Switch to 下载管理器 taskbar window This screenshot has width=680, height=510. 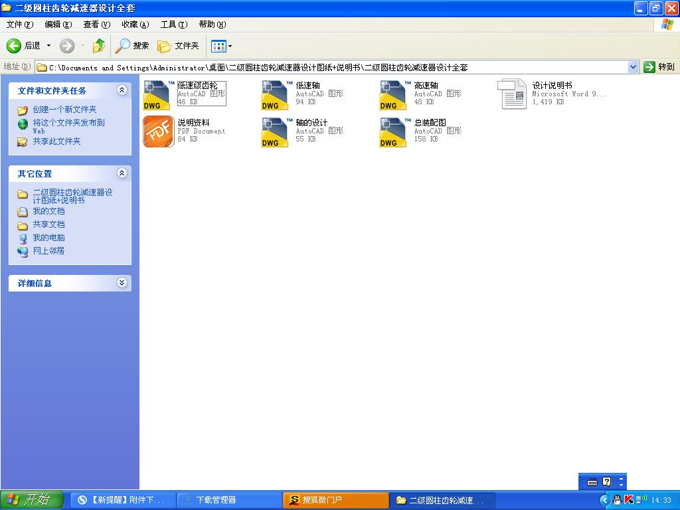click(x=230, y=500)
